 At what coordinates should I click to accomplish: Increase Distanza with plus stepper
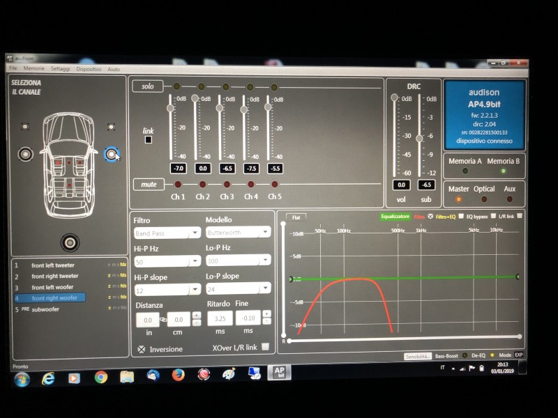pos(197,316)
